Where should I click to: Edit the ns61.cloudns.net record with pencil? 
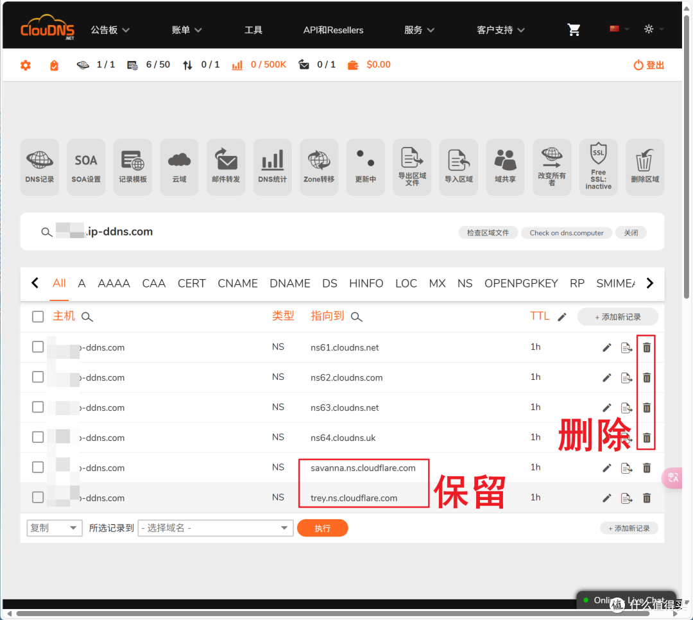[x=607, y=348]
